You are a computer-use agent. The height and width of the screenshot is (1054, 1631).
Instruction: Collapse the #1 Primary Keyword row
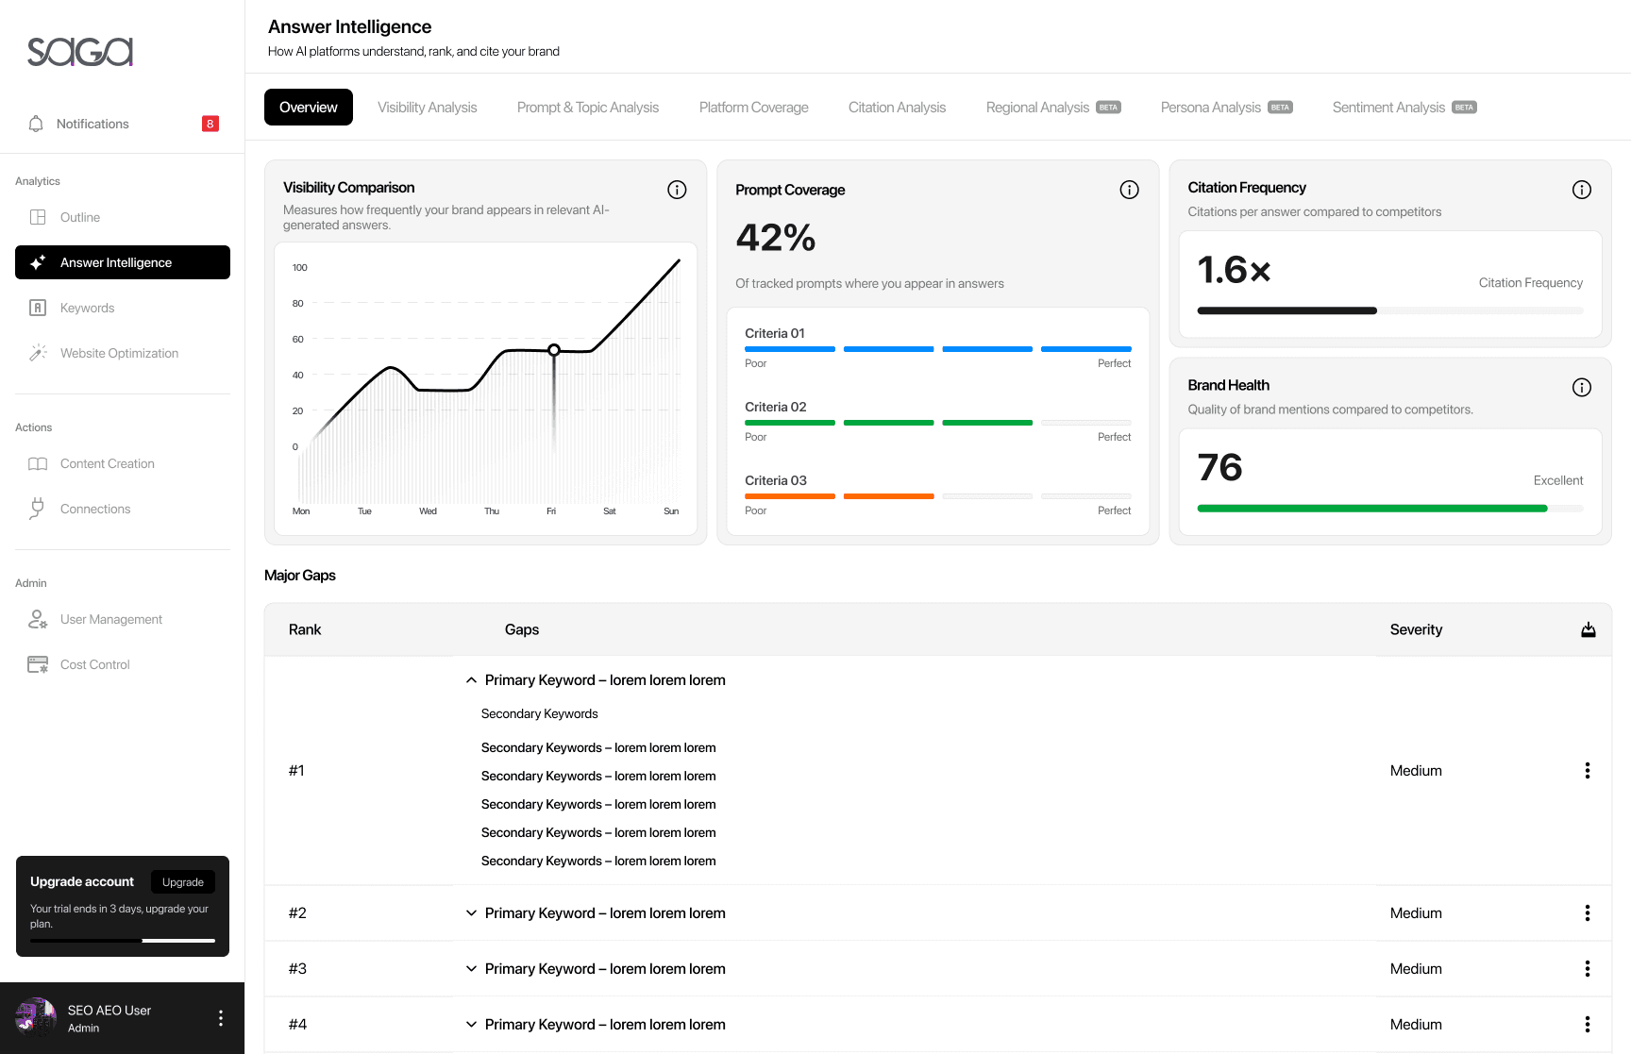[x=471, y=680]
